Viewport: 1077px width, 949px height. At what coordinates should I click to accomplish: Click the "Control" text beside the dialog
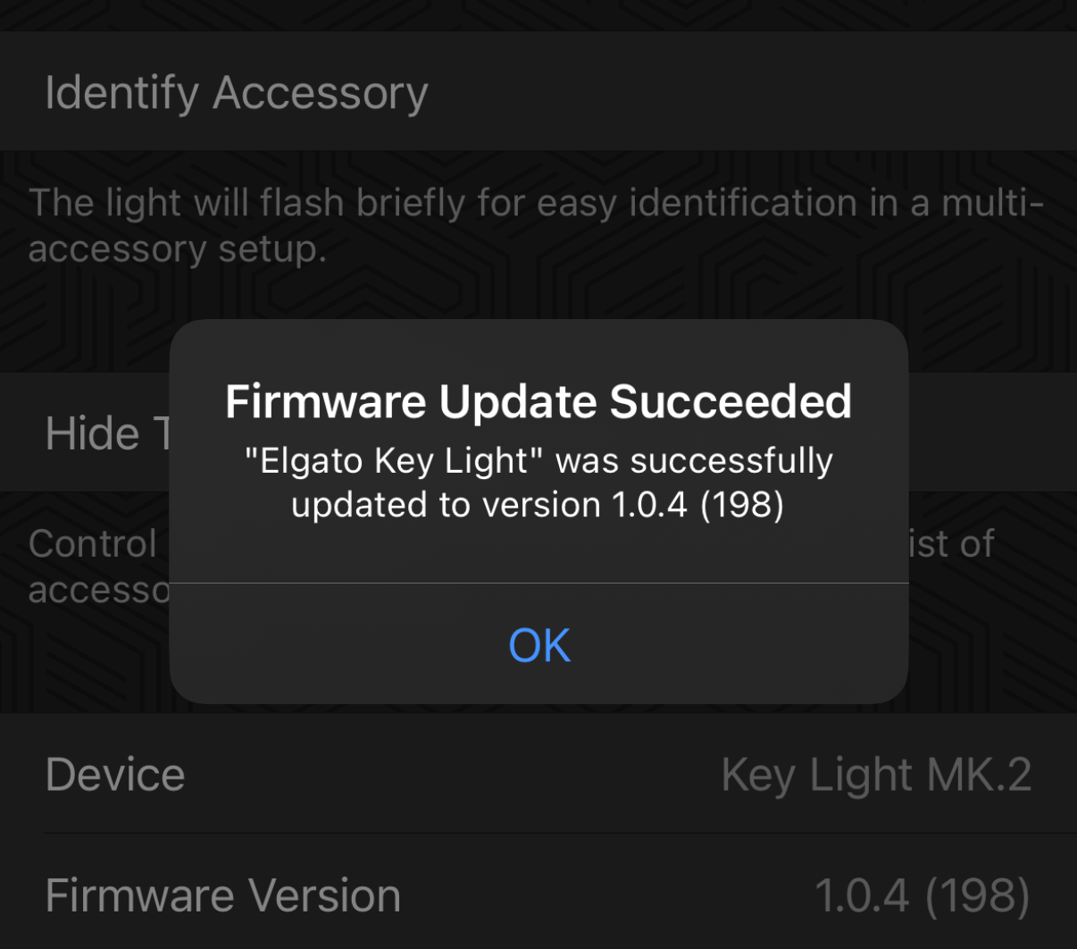93,543
